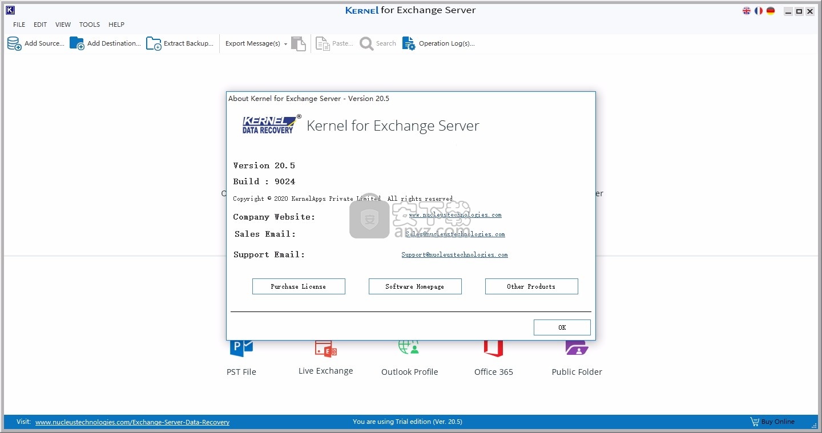Click the Outlook Profile source icon
This screenshot has width=822, height=433.
[409, 348]
